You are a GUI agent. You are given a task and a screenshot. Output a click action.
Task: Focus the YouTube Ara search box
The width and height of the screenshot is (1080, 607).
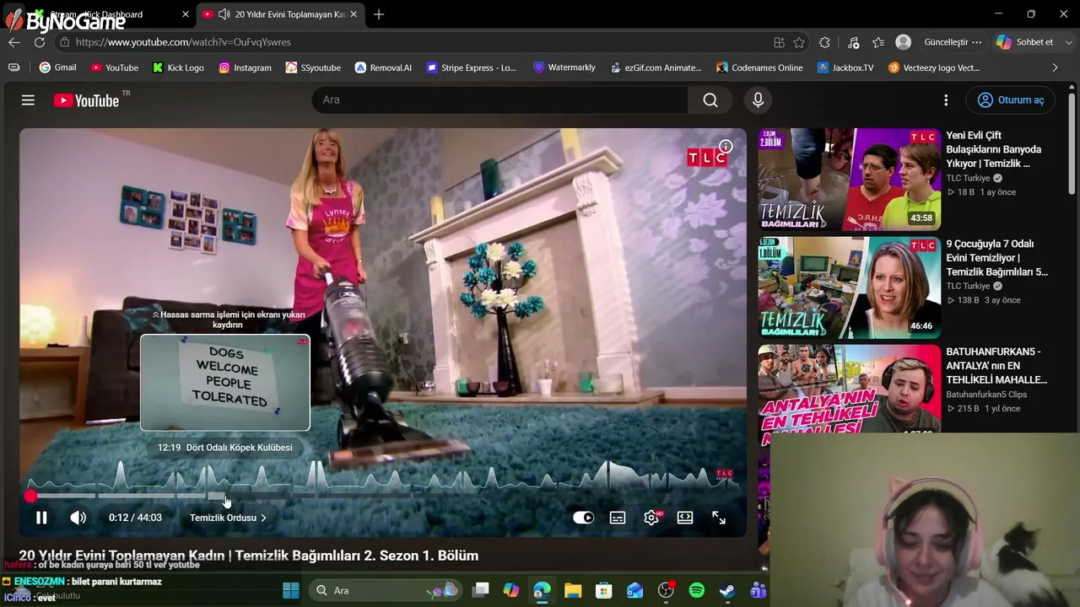(x=499, y=99)
